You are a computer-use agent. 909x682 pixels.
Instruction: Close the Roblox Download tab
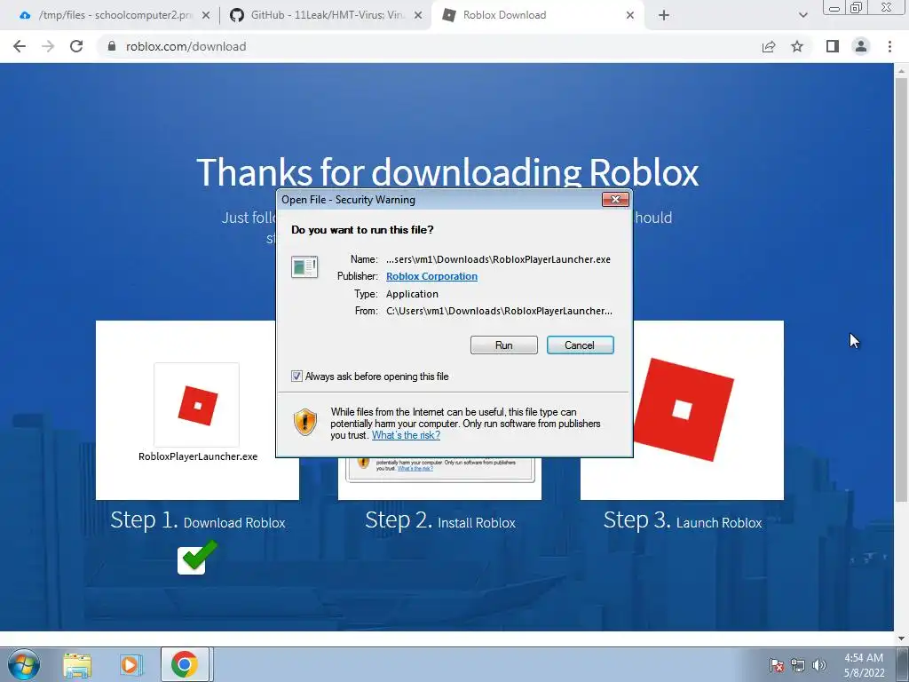[630, 16]
